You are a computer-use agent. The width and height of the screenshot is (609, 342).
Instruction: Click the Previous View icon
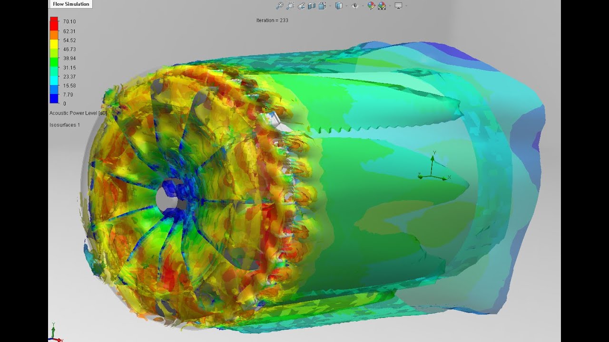pyautogui.click(x=301, y=6)
